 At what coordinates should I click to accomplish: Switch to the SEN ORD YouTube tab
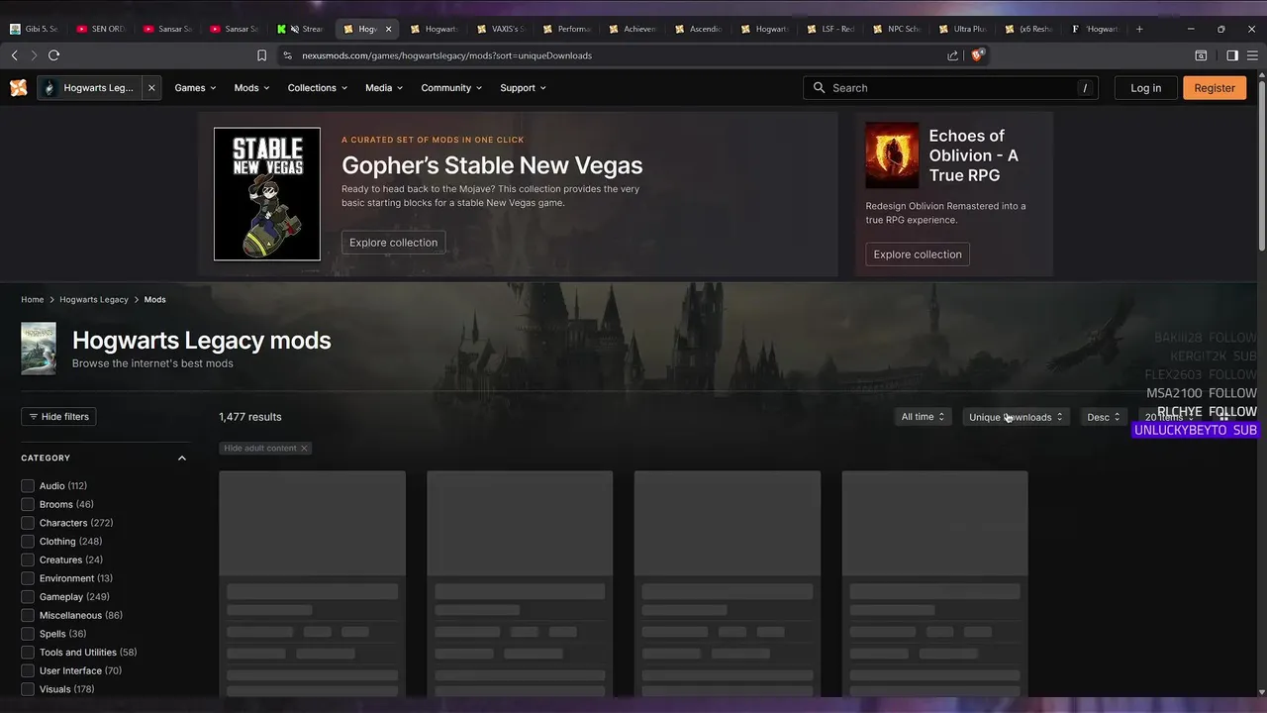tap(102, 29)
